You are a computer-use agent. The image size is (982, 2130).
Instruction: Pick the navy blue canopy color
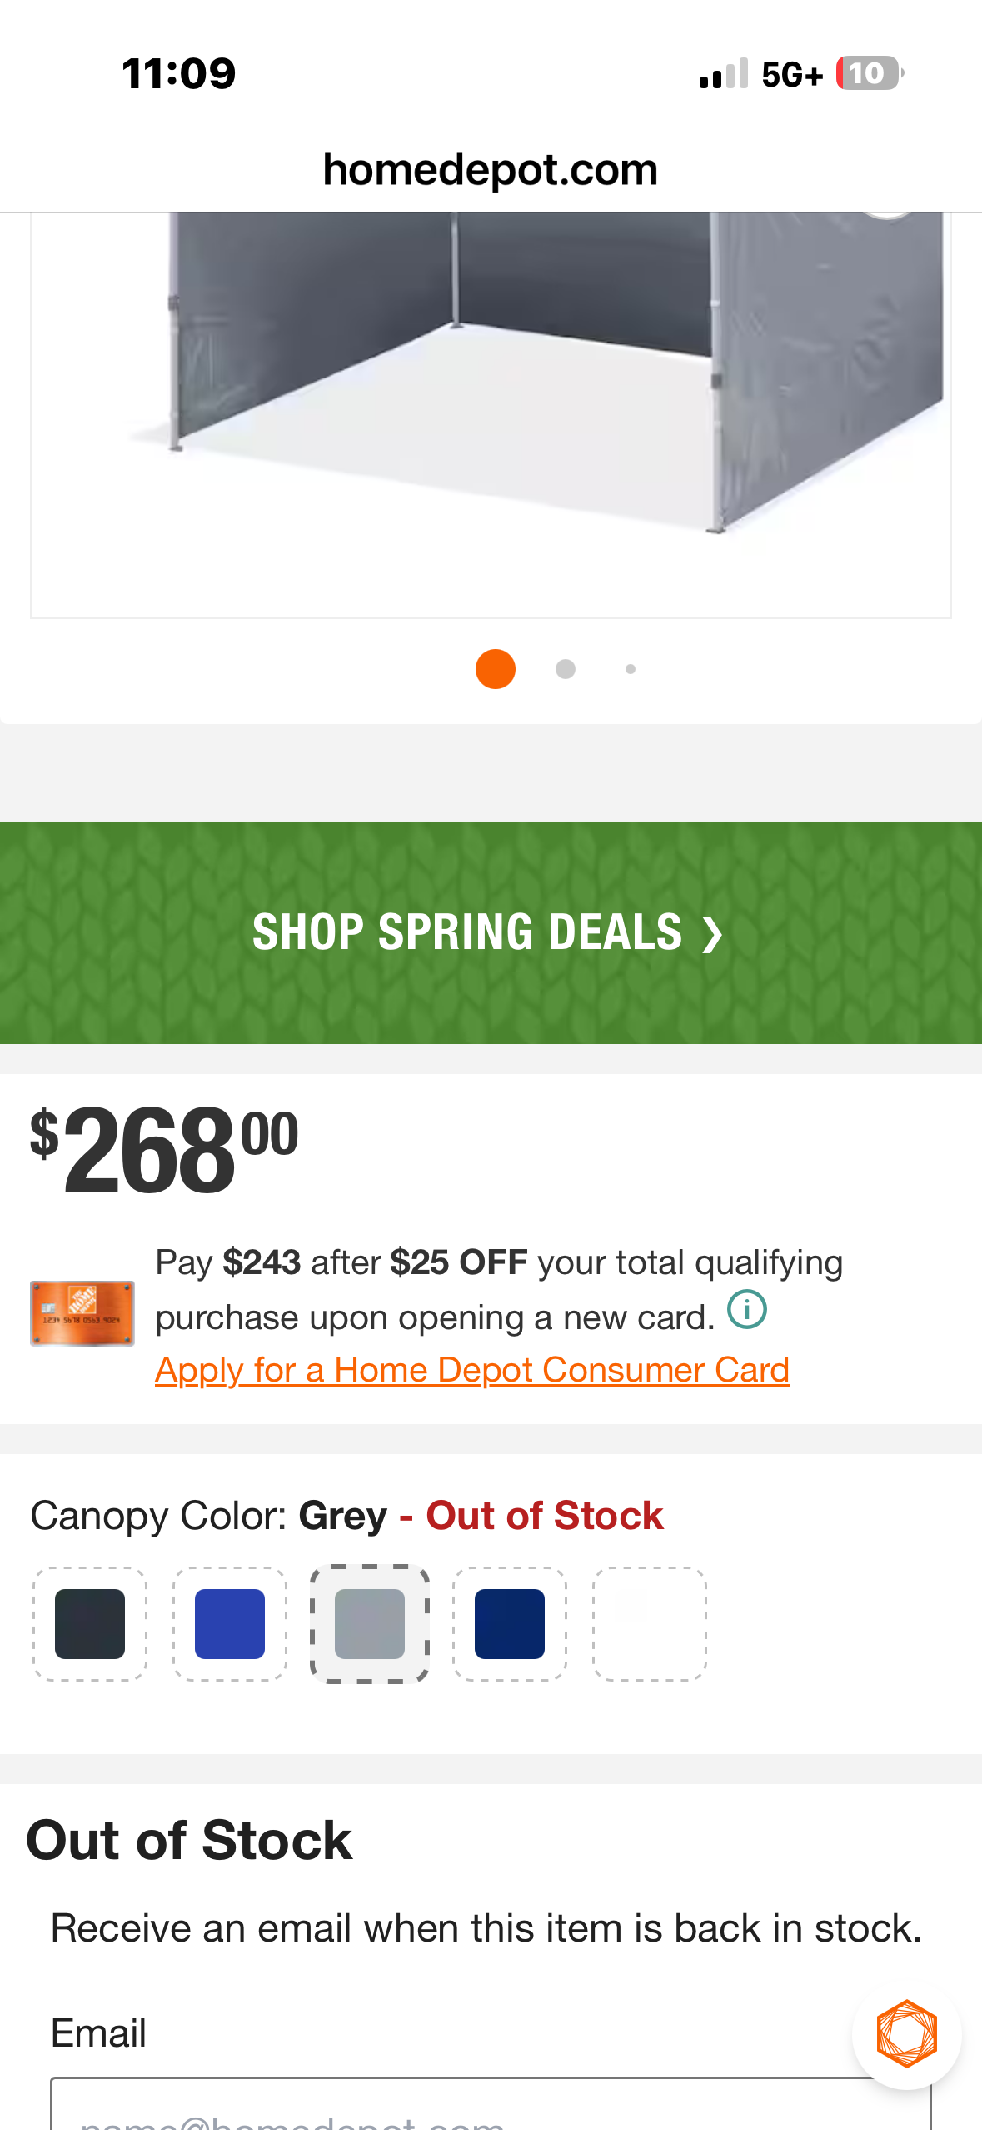click(510, 1623)
